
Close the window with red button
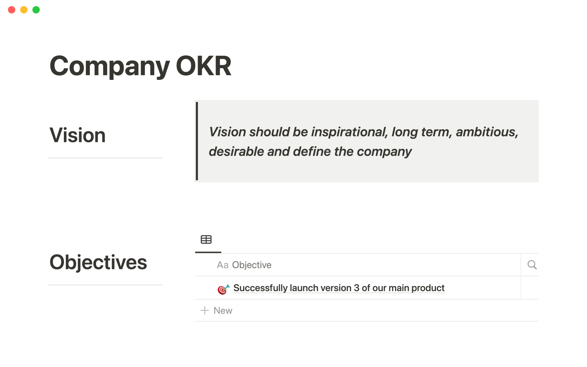[12, 10]
